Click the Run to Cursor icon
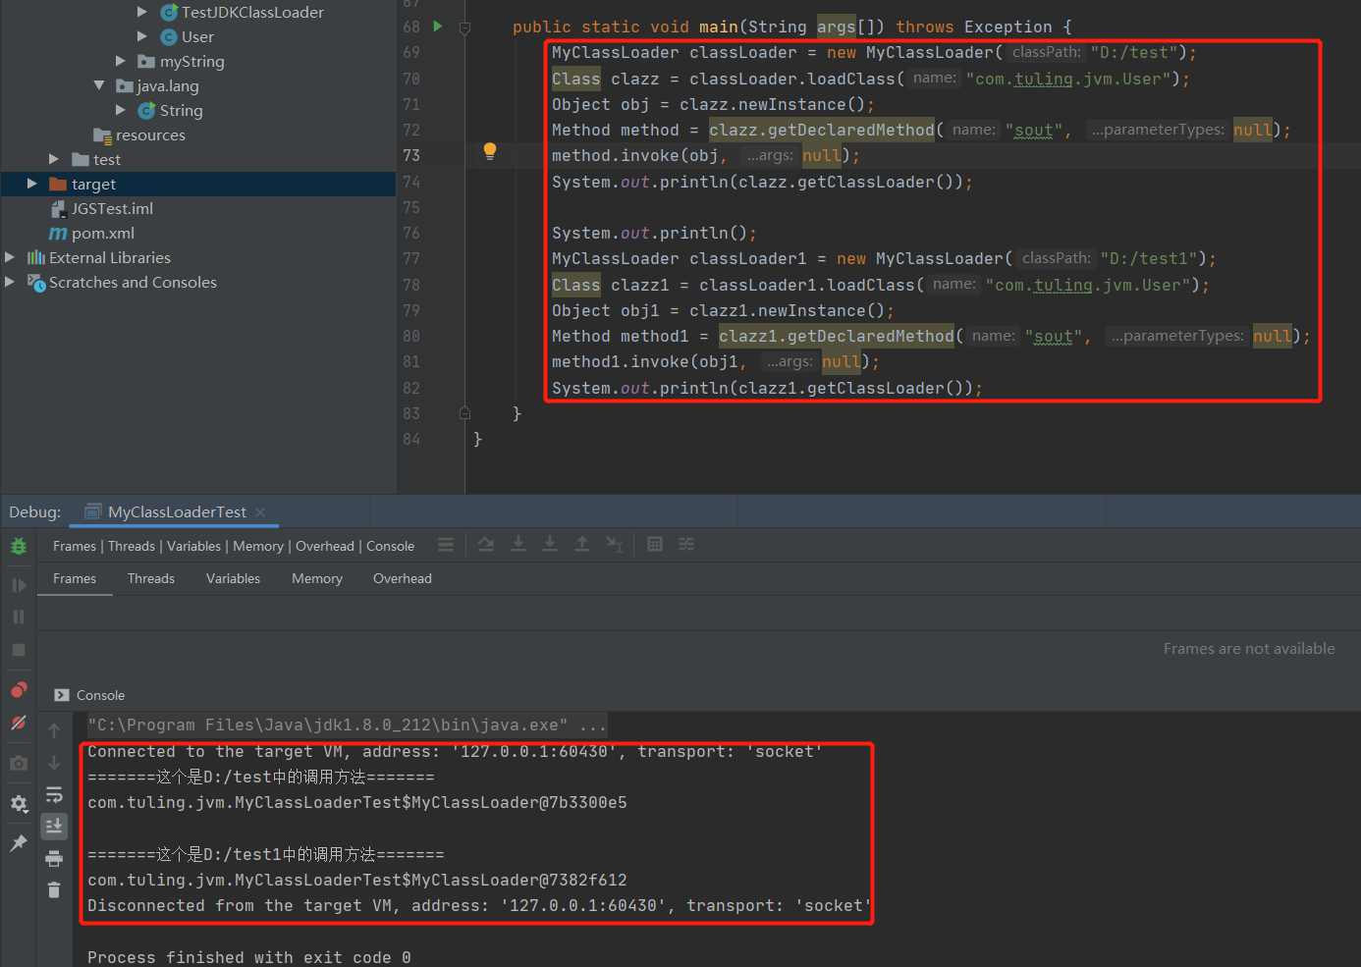Viewport: 1361px width, 967px height. click(x=615, y=544)
